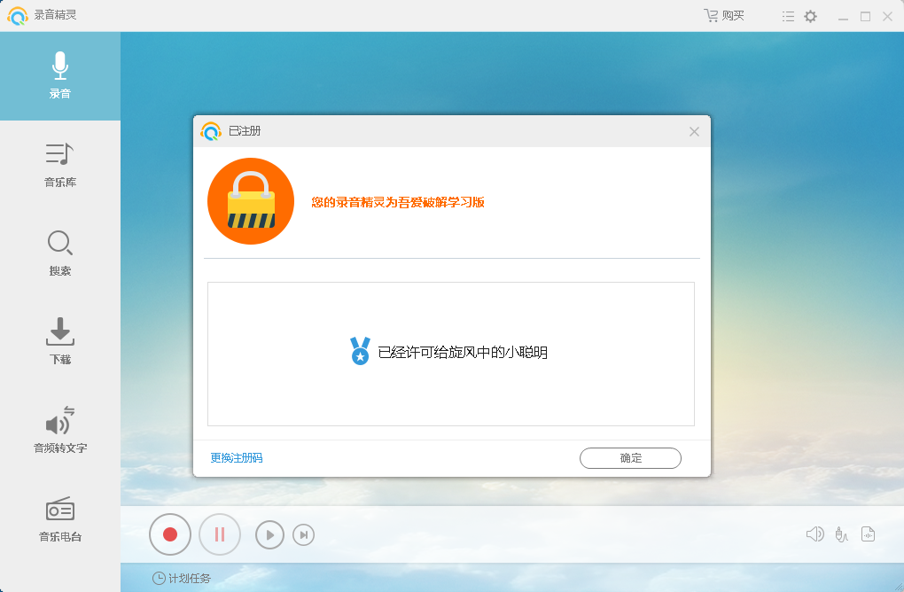Start recording with the red record button
904x592 pixels.
point(169,534)
